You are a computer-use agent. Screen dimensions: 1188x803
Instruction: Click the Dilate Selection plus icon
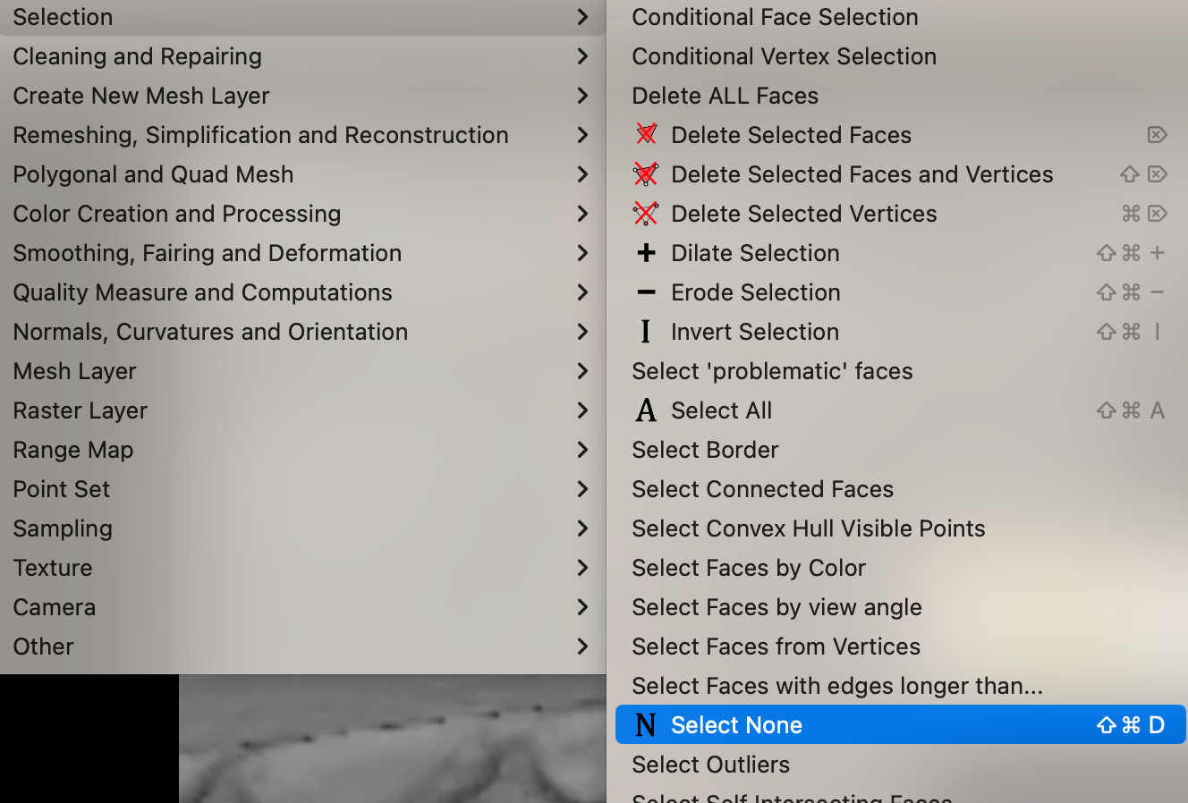[646, 253]
